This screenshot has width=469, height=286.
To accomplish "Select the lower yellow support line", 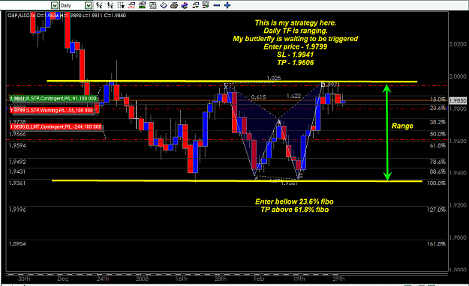I will 237,180.
